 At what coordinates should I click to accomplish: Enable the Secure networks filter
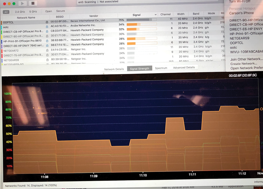pyautogui.click(x=60, y=11)
